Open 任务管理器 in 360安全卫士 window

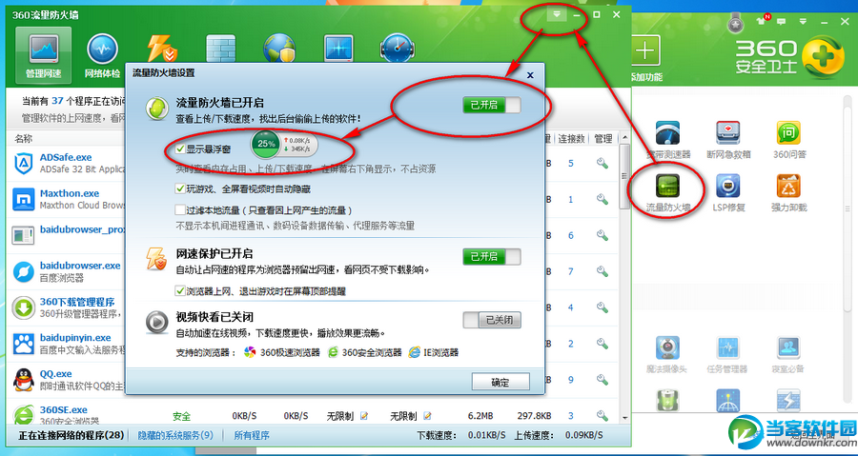(x=727, y=354)
